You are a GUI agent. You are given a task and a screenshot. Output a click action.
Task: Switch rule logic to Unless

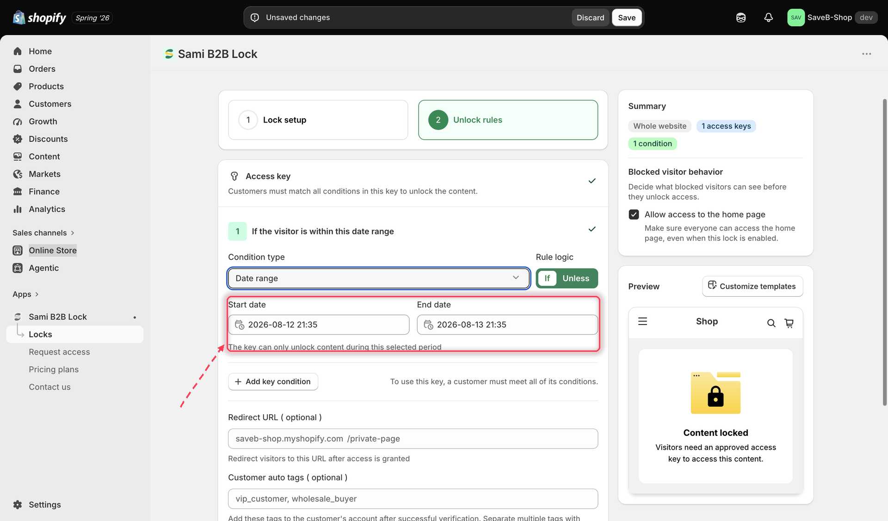tap(576, 278)
